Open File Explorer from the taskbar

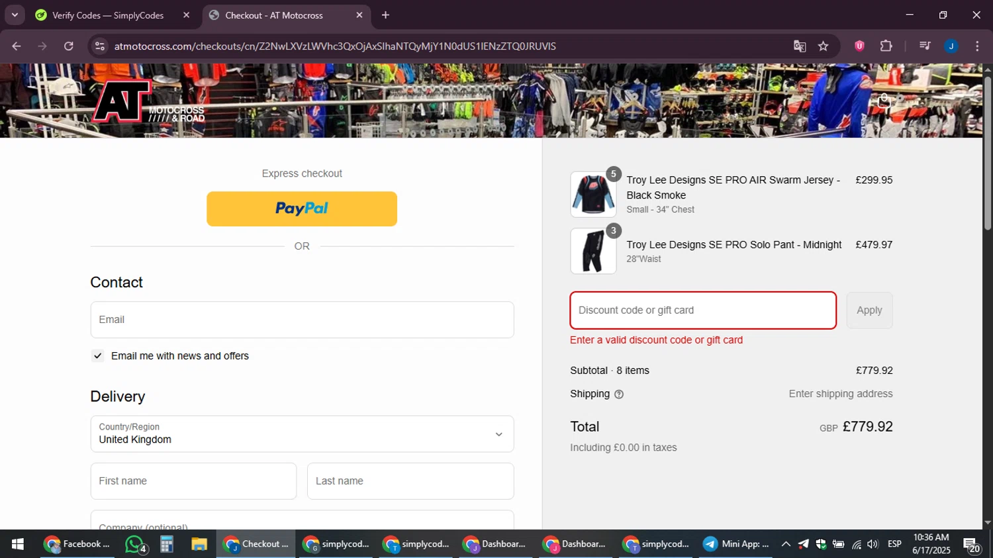click(199, 544)
